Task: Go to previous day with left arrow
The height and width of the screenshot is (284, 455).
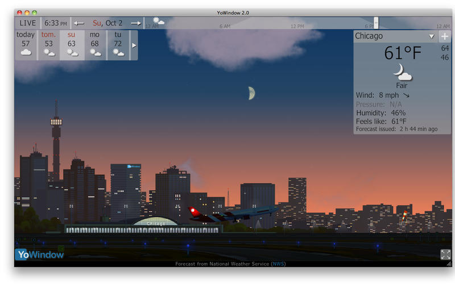Action: point(78,23)
